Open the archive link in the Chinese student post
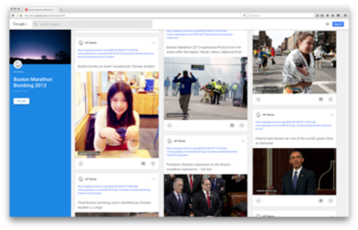This screenshot has height=230, width=358. pyautogui.click(x=116, y=53)
